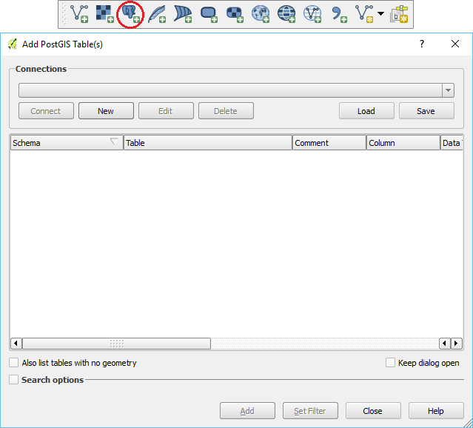Click the Add WFS Layer globe icon
This screenshot has height=428, width=473.
[312, 14]
